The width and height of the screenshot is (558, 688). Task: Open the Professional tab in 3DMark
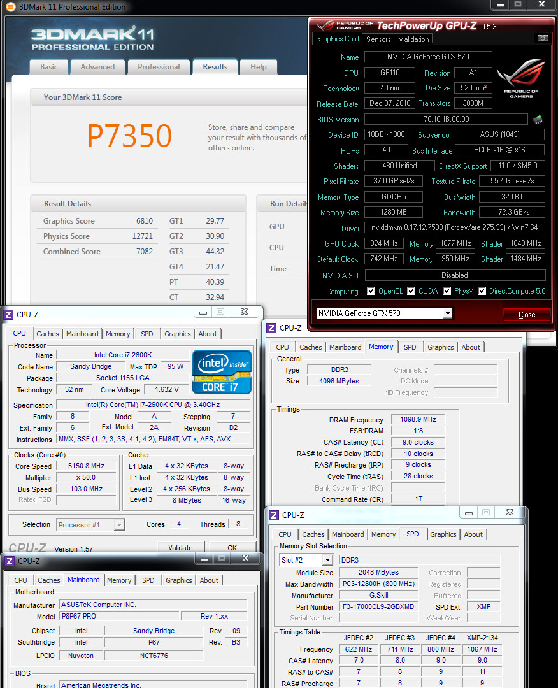pyautogui.click(x=159, y=67)
